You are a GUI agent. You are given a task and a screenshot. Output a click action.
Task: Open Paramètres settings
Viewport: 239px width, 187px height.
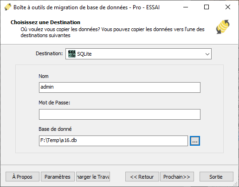(x=58, y=176)
